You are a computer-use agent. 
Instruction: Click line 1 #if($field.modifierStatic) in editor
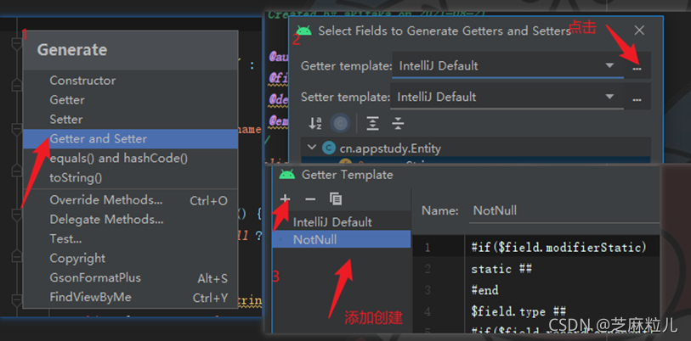point(558,248)
